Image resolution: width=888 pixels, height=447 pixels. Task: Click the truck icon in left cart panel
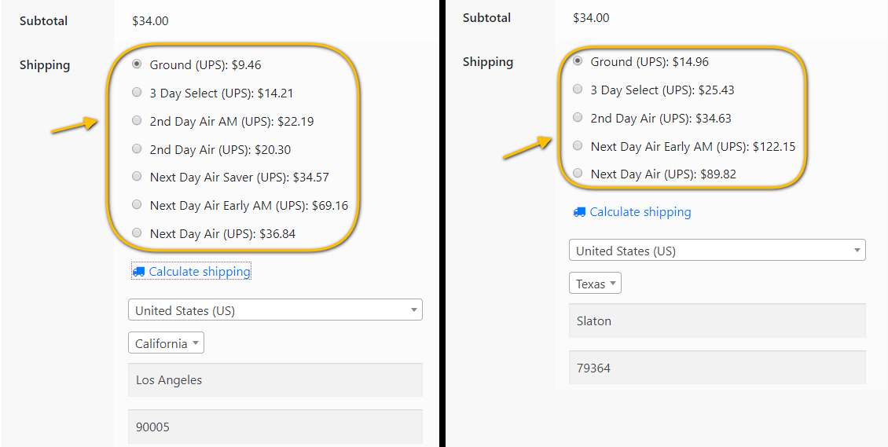point(138,272)
